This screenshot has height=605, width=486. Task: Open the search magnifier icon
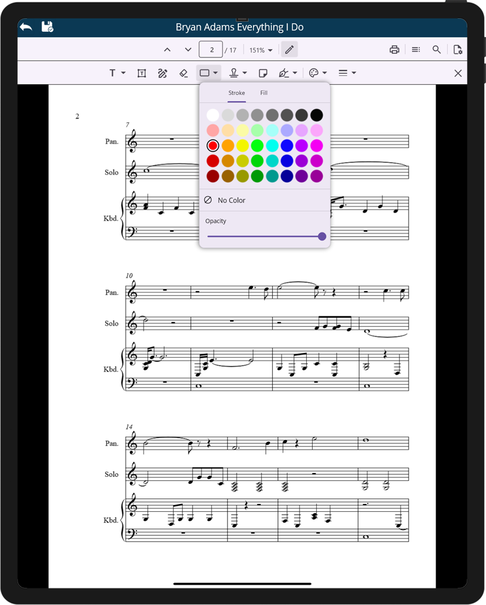437,50
